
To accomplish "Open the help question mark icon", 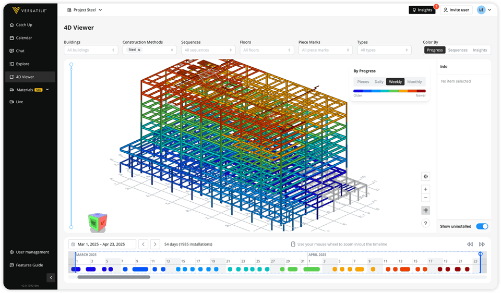I will (x=425, y=223).
